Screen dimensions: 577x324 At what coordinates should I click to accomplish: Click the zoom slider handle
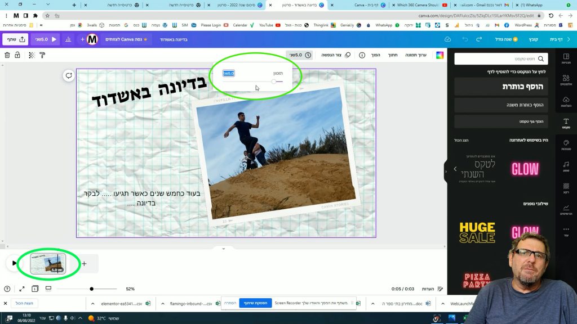click(x=92, y=289)
